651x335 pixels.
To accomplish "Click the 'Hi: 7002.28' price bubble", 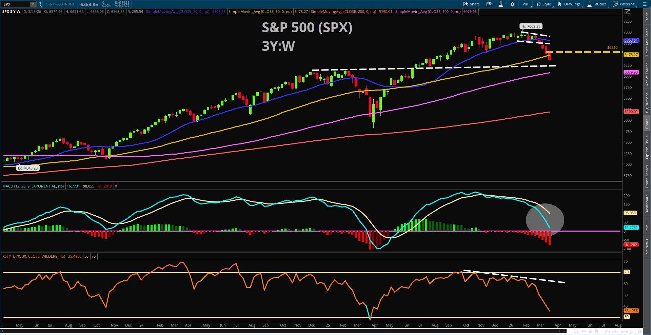I will (x=531, y=26).
